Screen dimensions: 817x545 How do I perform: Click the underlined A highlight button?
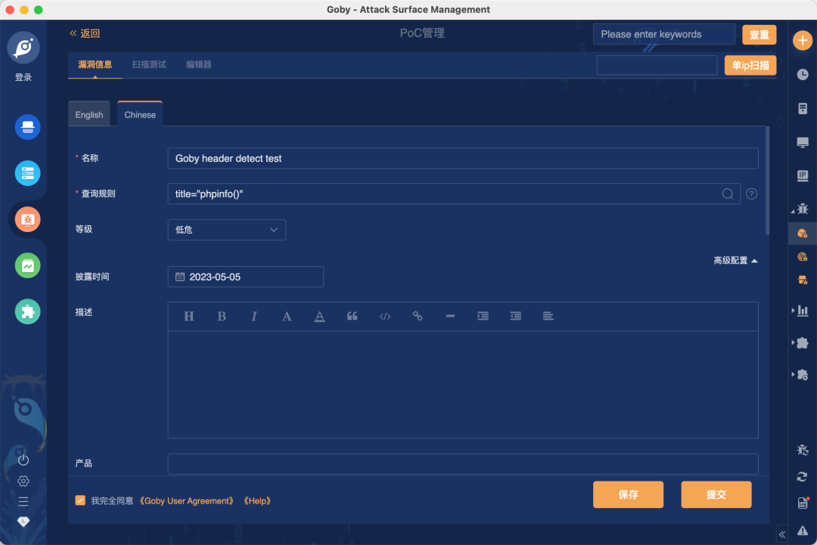pyautogui.click(x=319, y=317)
